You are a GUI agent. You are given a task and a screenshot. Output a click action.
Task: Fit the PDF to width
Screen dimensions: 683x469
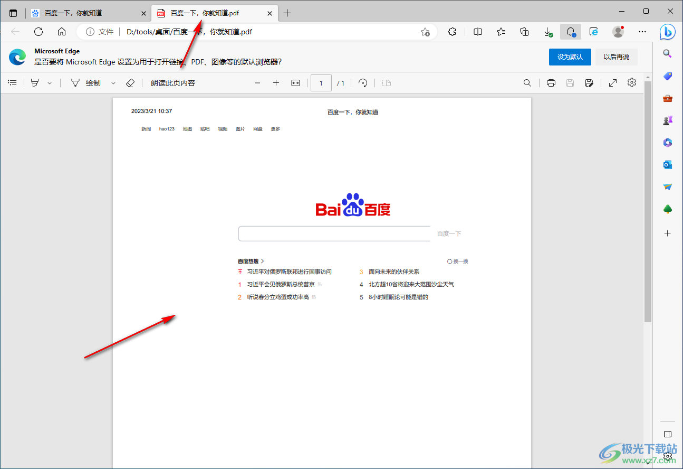click(295, 83)
